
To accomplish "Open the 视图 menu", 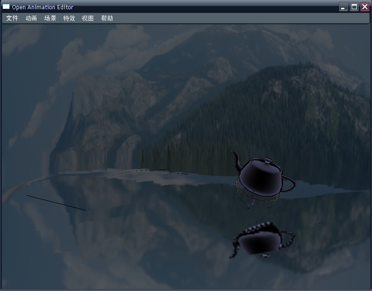I will tap(88, 18).
